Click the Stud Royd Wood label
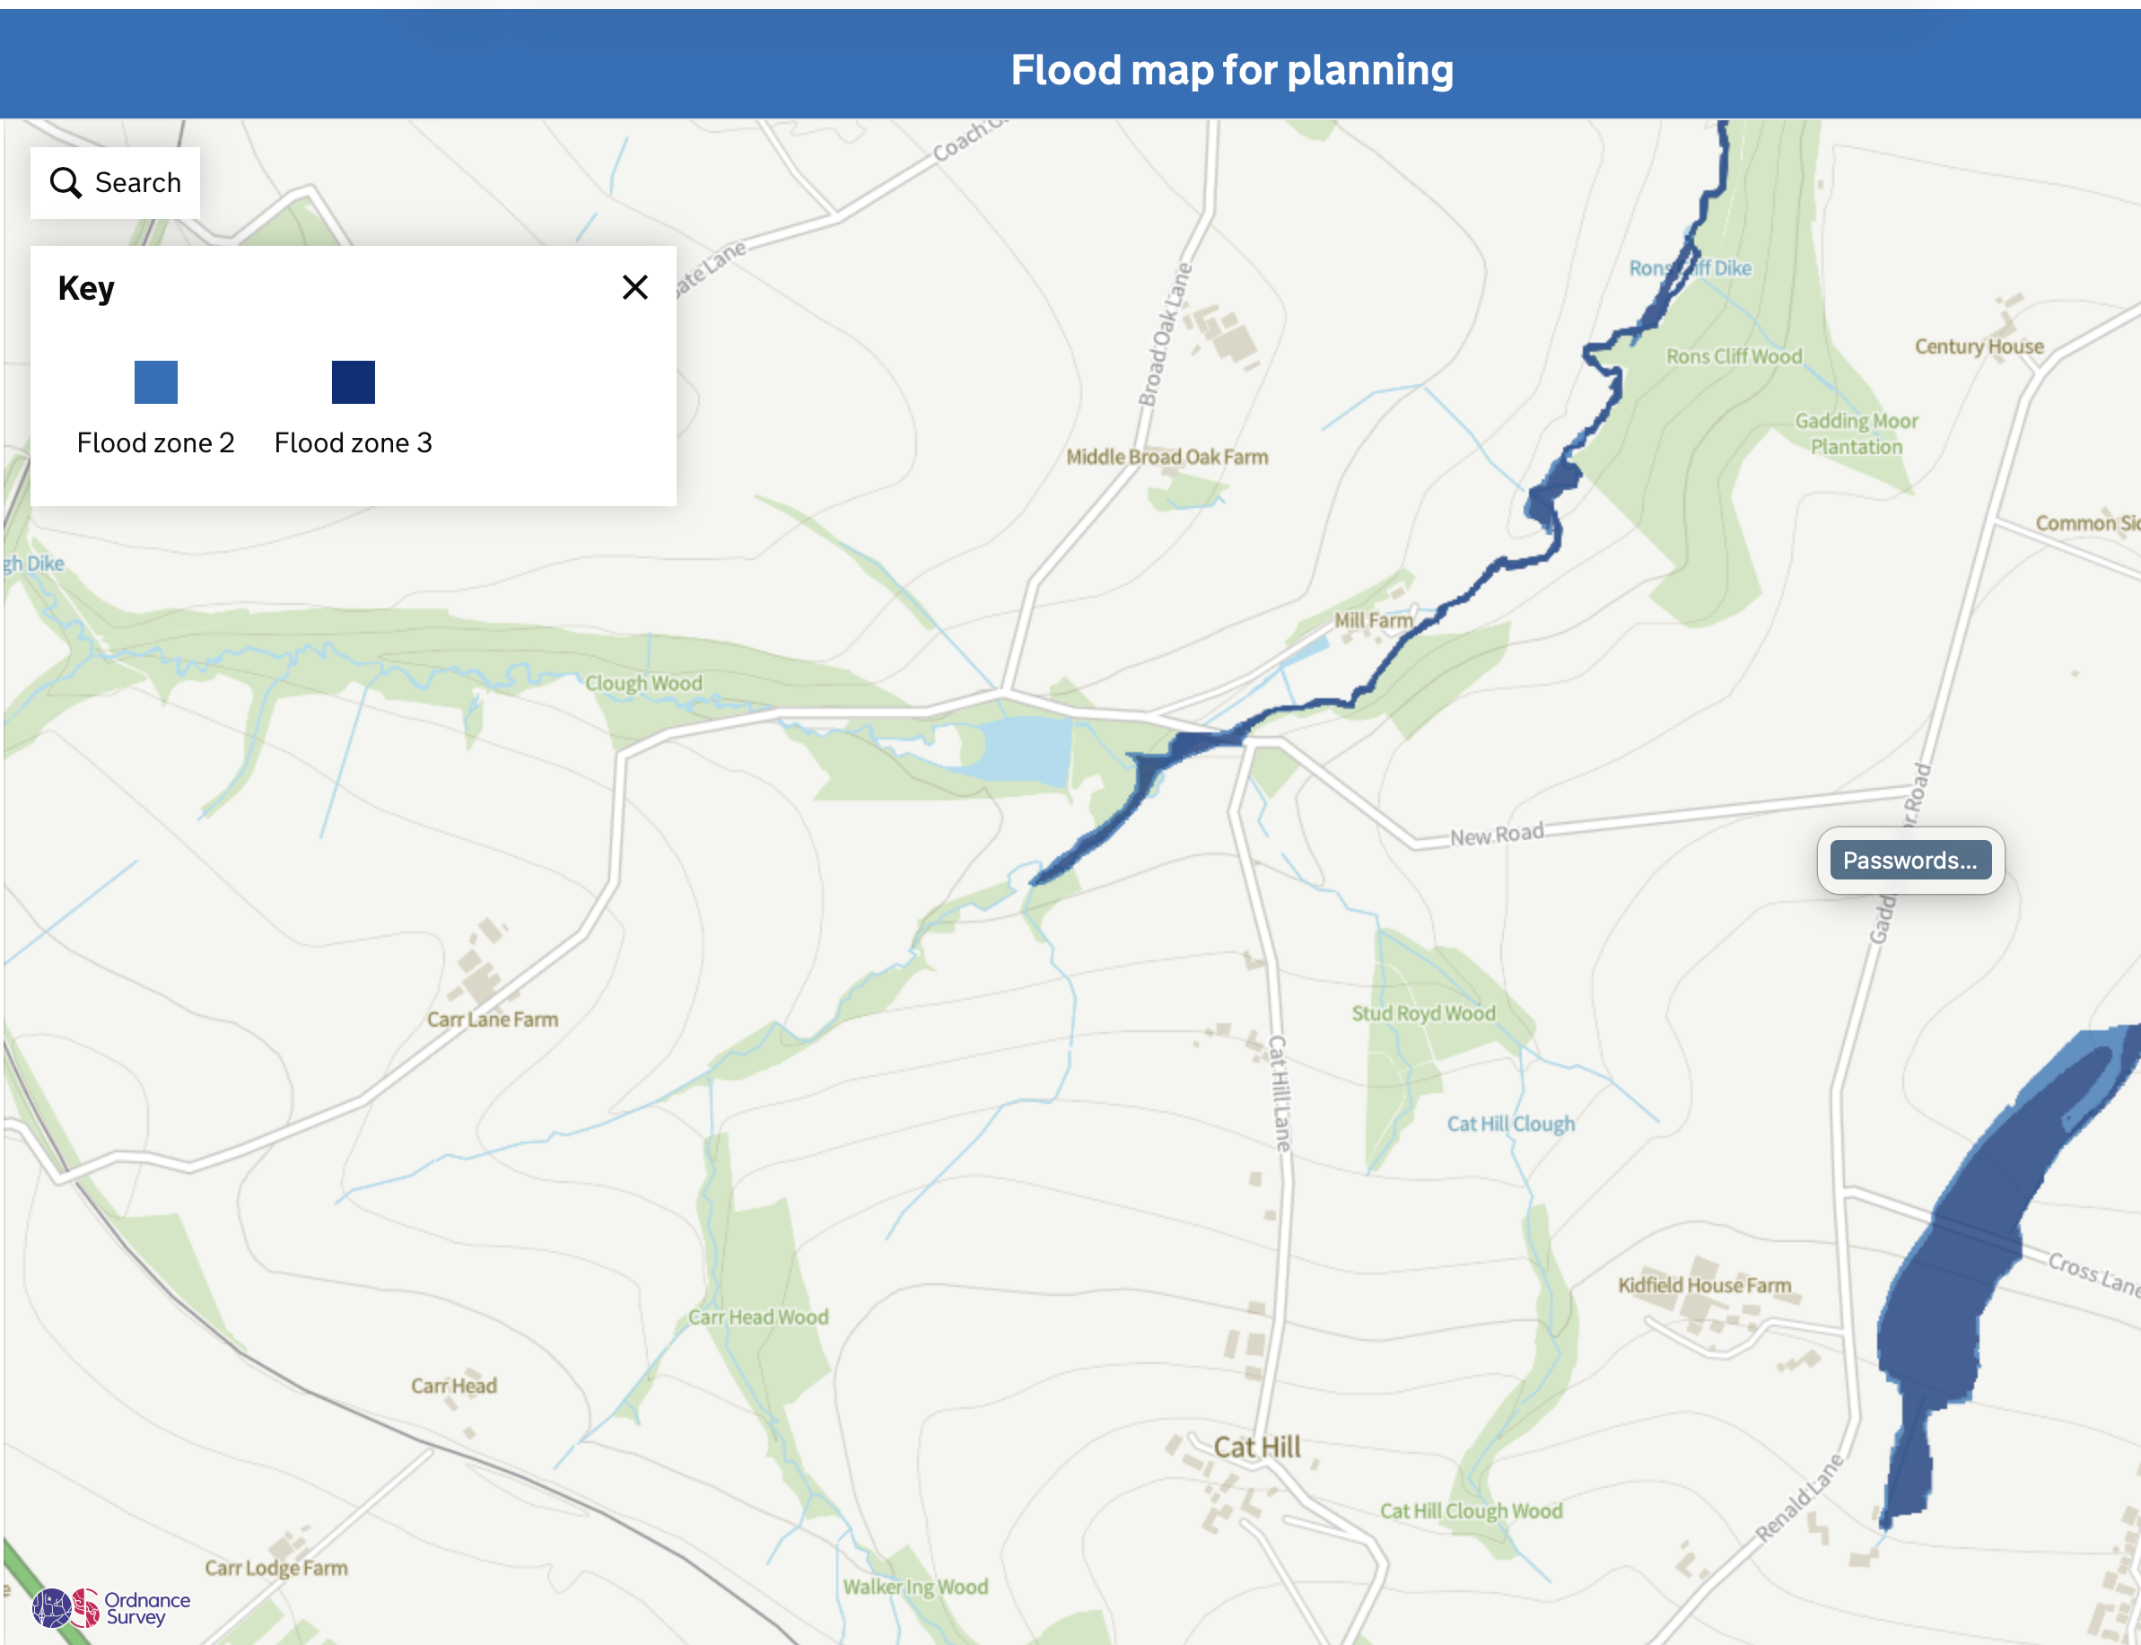 point(1423,1012)
